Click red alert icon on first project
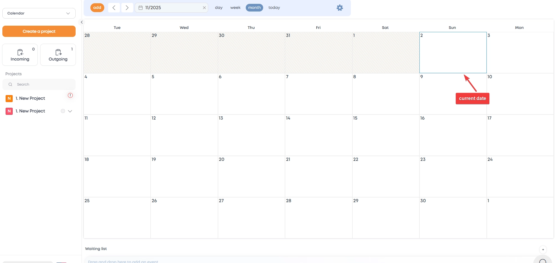 point(70,95)
